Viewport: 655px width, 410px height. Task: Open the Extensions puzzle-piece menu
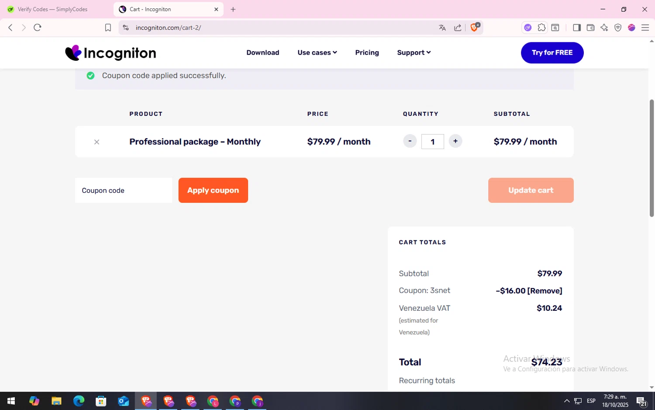point(541,28)
